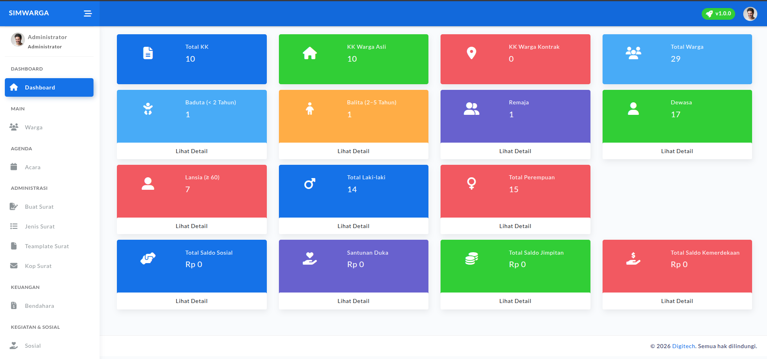Image resolution: width=767 pixels, height=359 pixels.
Task: Click the sidebar Administrator profile picture
Action: coord(18,39)
